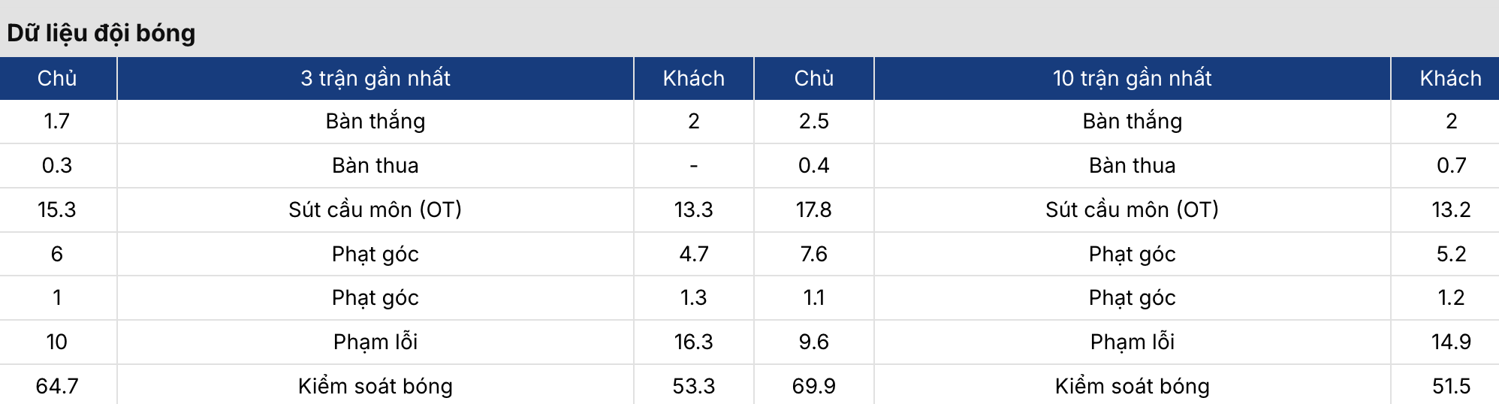Screen dimensions: 1499x404
Task: Click "Sút cầu môn (OT)" in the 3-match table
Action: [376, 210]
